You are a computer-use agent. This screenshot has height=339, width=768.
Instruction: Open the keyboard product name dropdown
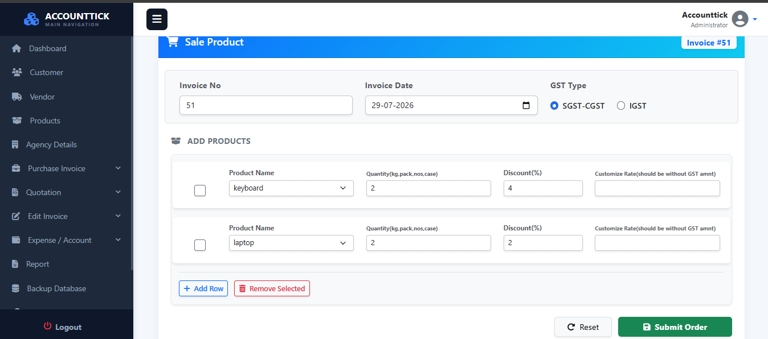pyautogui.click(x=291, y=188)
